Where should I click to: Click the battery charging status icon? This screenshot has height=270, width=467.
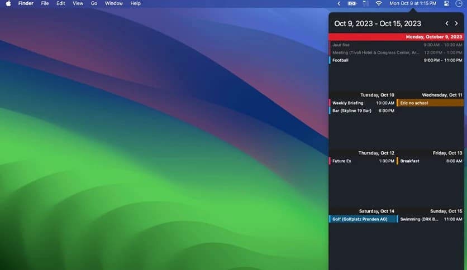pos(351,3)
